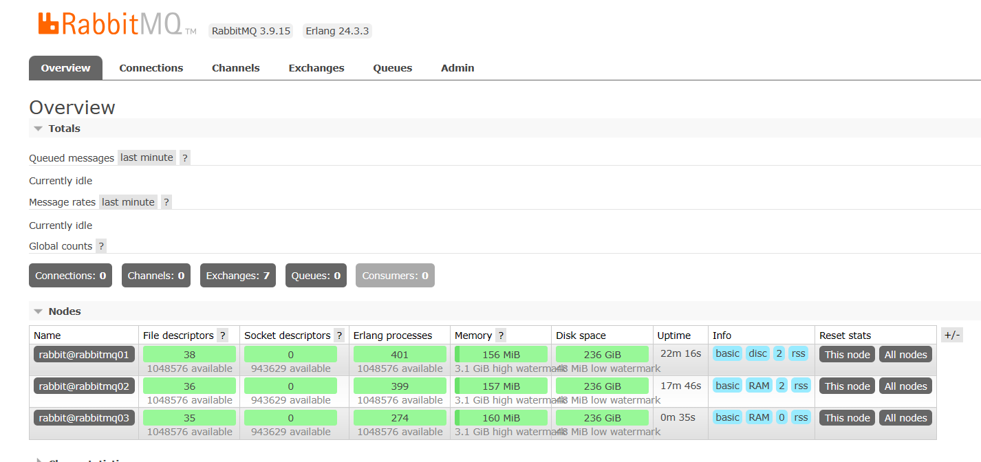
Task: Click the Exchanges: 7 button
Action: [237, 275]
